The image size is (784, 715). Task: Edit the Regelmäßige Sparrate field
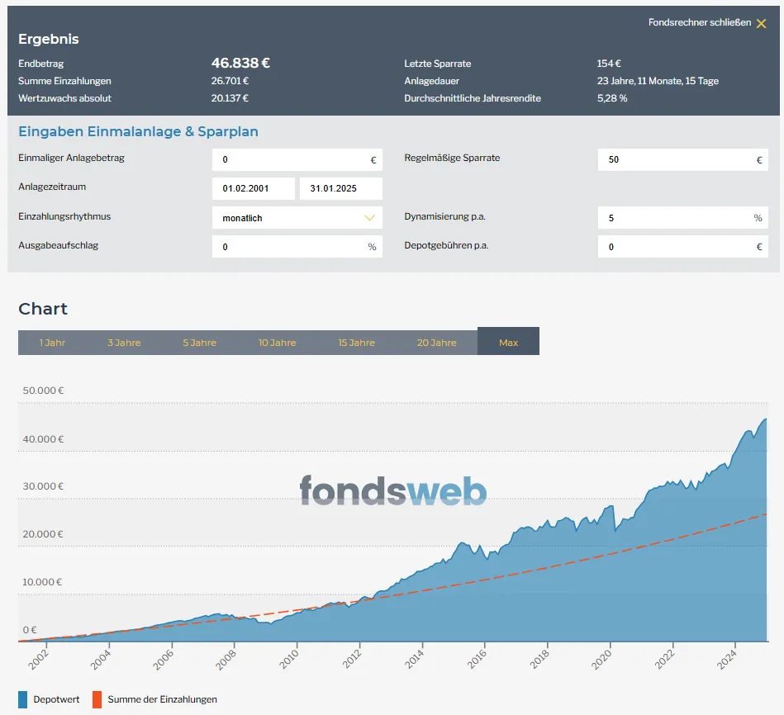point(683,160)
